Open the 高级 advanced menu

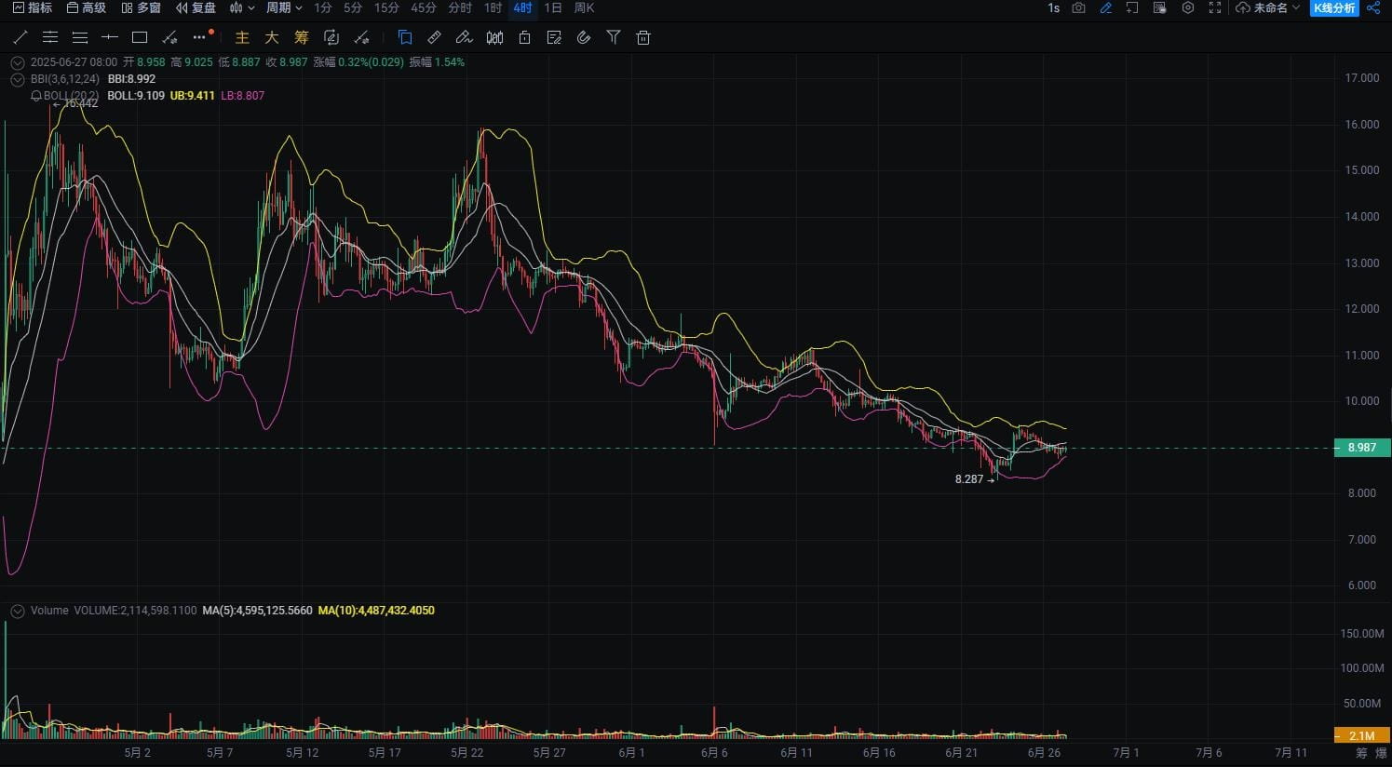tap(87, 7)
